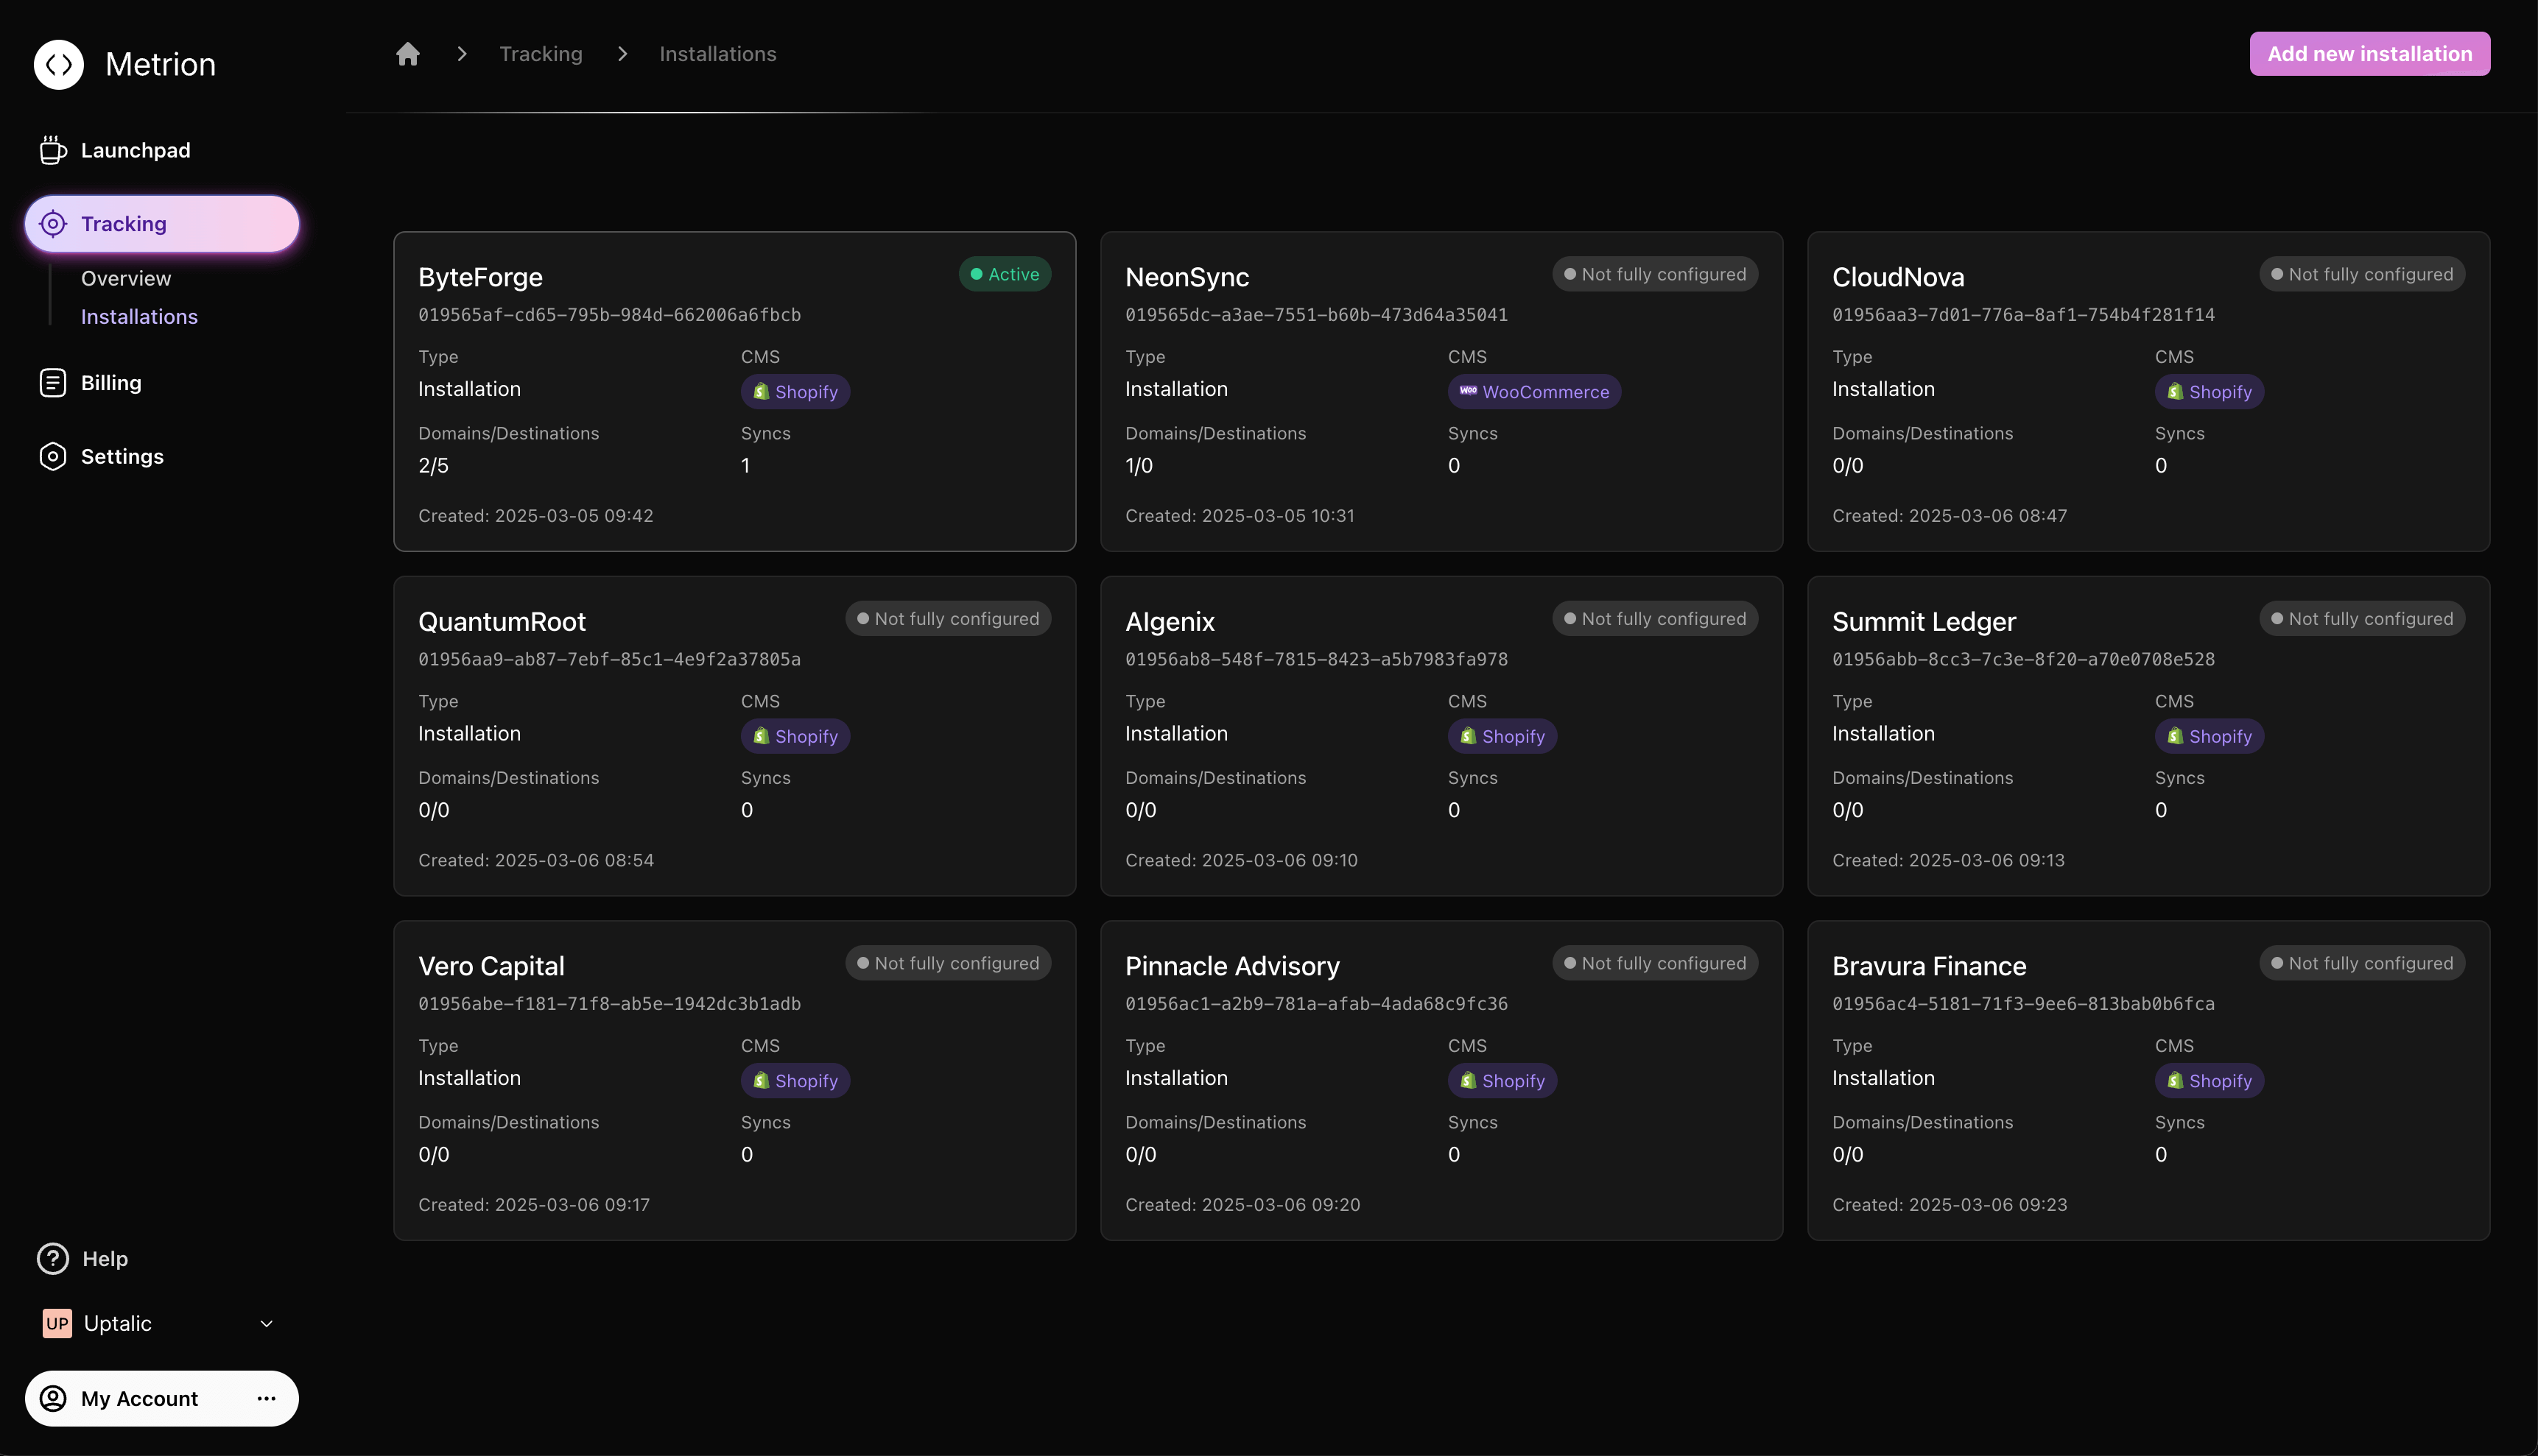Click the Shopify badge on CloudNova
The width and height of the screenshot is (2538, 1456).
point(2209,392)
